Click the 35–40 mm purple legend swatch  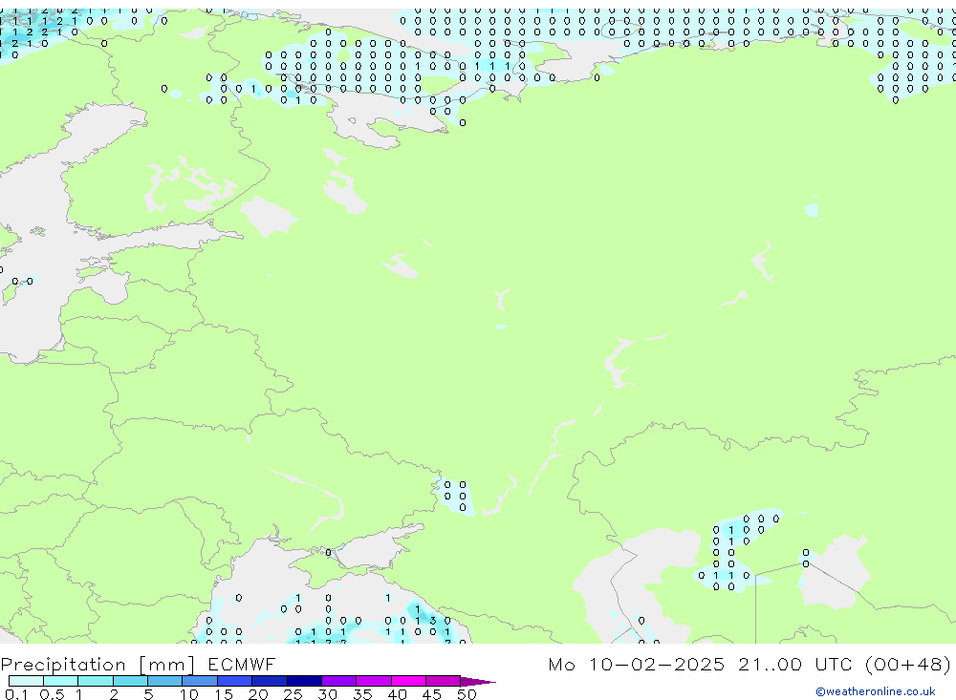point(374,681)
